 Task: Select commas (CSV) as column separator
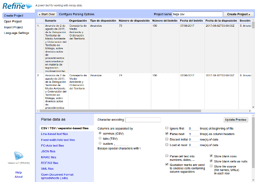(x=99, y=133)
